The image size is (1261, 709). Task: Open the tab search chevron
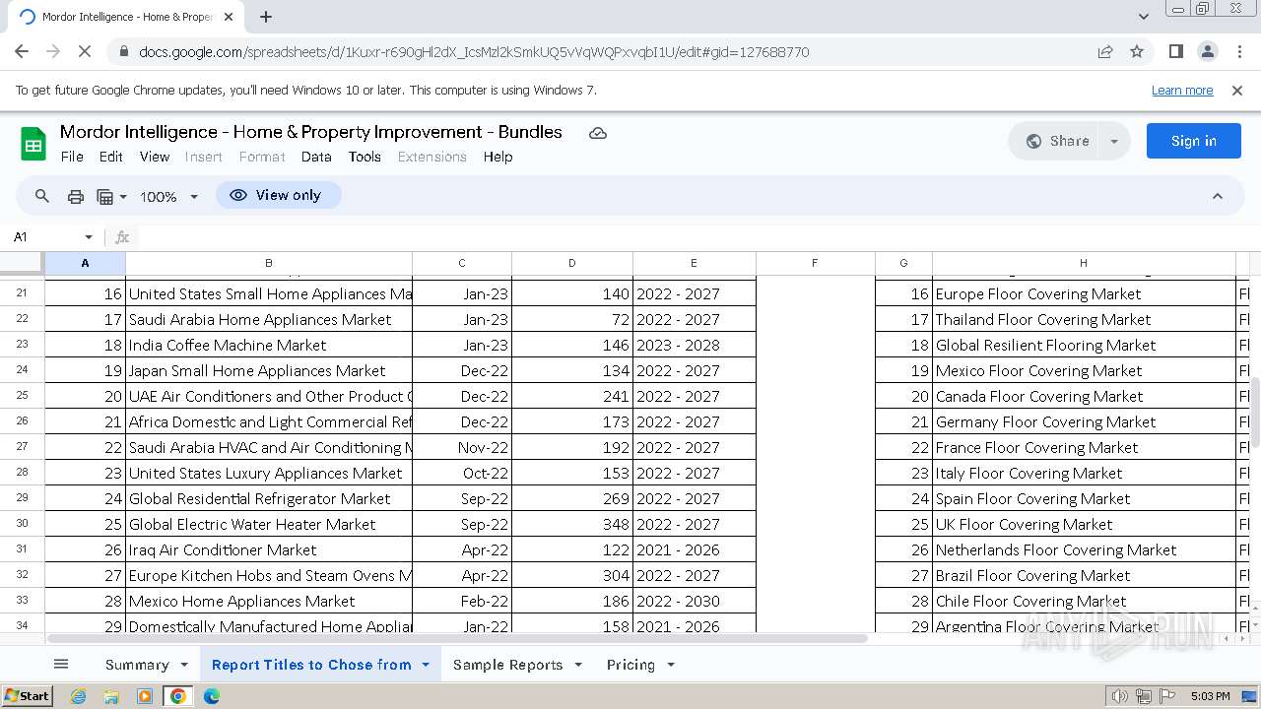[1144, 17]
